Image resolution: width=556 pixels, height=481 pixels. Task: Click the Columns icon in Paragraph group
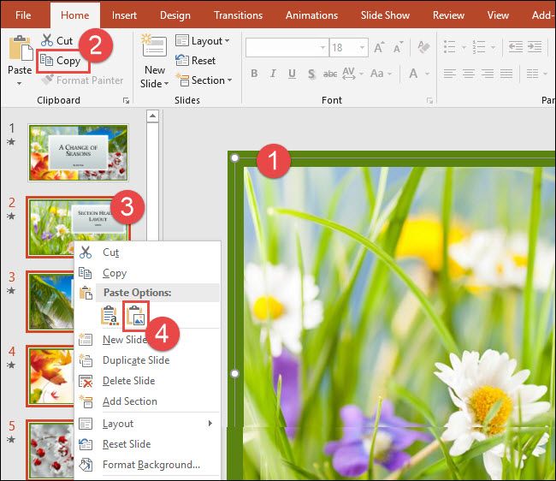tap(533, 74)
